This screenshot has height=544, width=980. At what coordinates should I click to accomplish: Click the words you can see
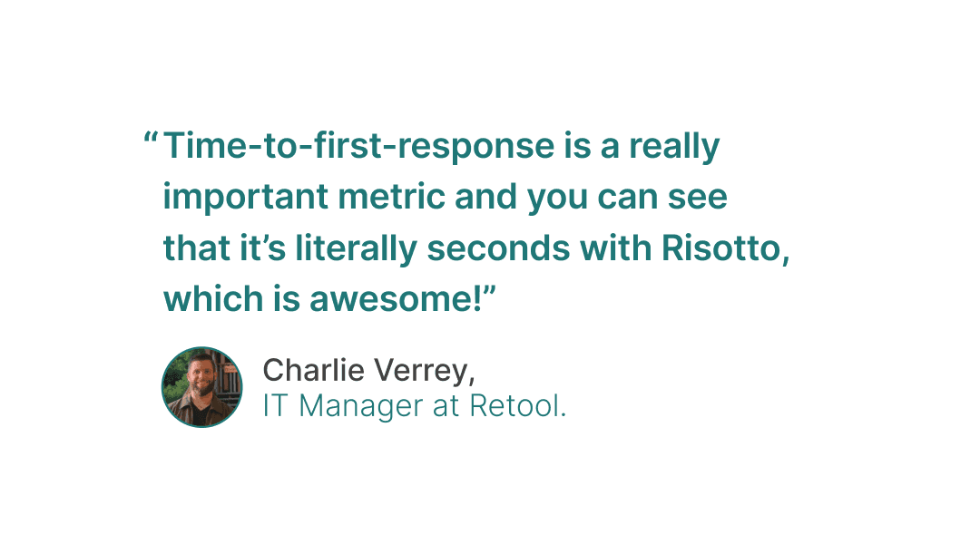[x=627, y=198]
